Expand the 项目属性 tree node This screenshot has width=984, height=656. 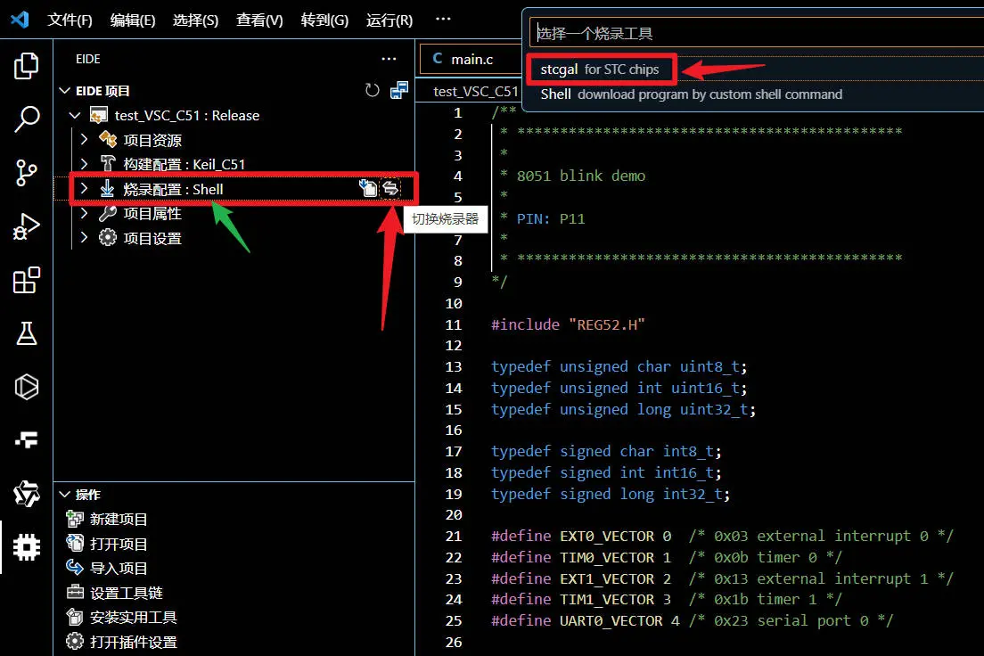click(x=84, y=213)
